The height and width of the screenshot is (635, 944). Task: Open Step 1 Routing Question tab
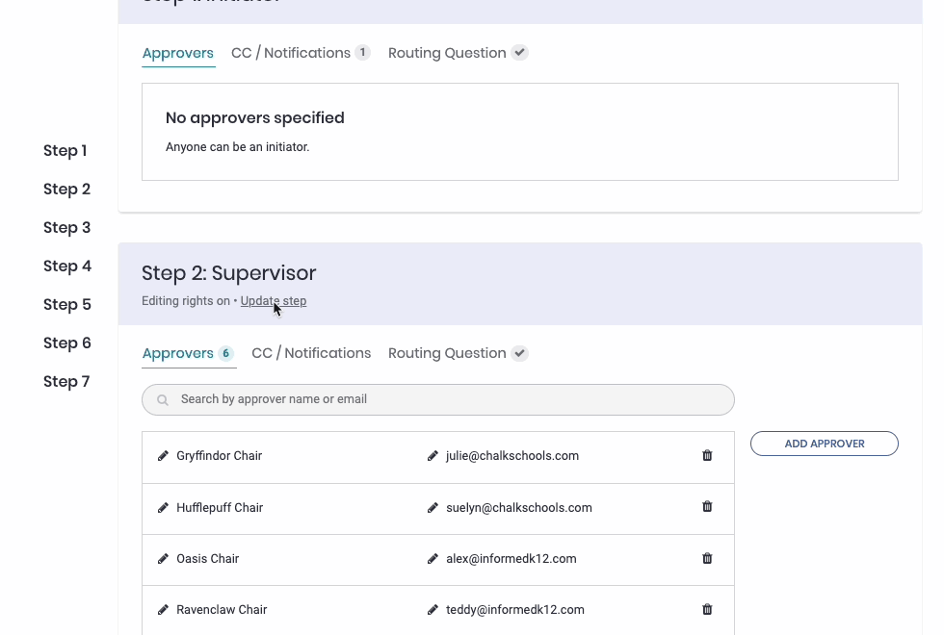[x=459, y=53]
